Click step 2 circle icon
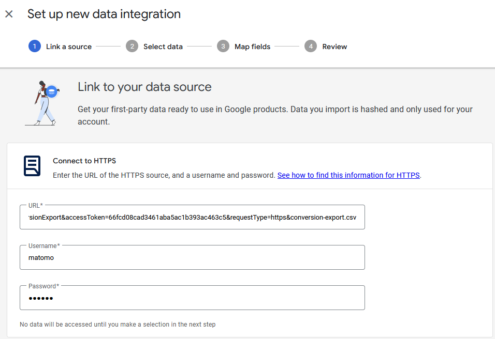This screenshot has width=495, height=339. pos(132,46)
